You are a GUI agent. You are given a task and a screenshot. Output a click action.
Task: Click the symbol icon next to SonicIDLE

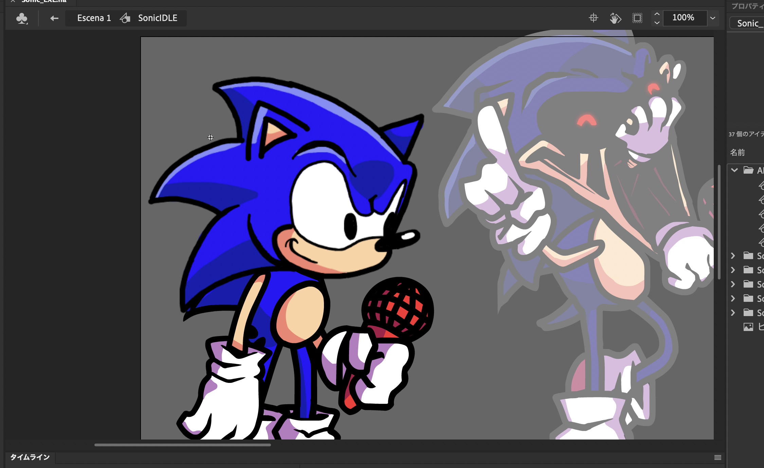pyautogui.click(x=125, y=18)
